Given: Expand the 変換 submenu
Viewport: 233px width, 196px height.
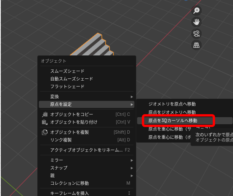Looking at the screenshot, I should click(86, 97).
